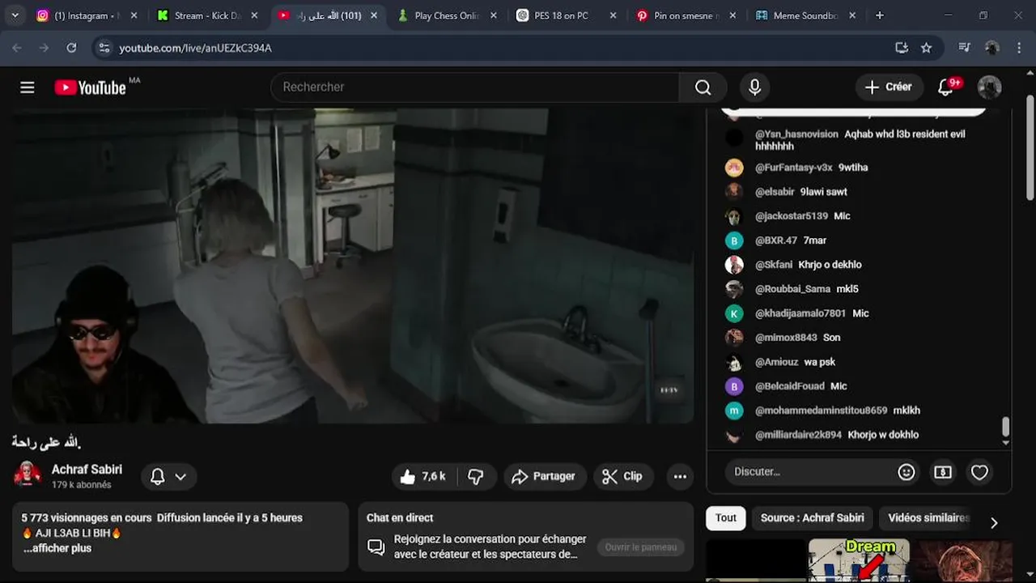Click @khadijaamalo7801 green K avatar
This screenshot has width=1036, height=583.
coord(734,313)
